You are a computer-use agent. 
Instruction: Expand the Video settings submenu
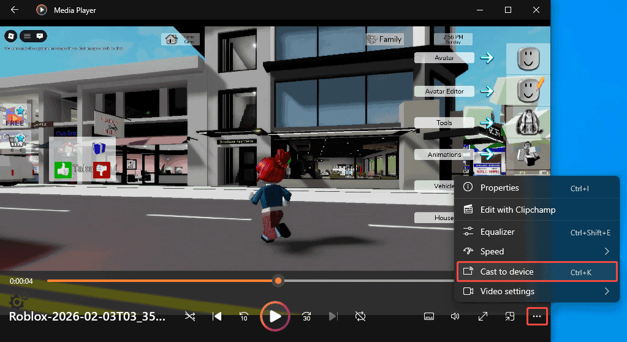click(537, 291)
